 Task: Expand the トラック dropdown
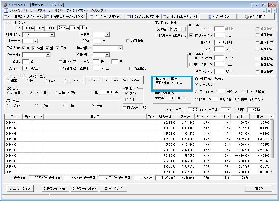coord(35,41)
